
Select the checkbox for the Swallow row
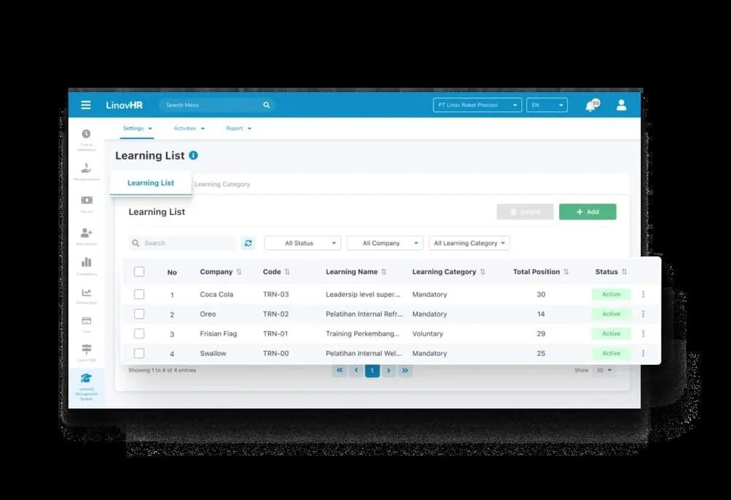(x=139, y=353)
